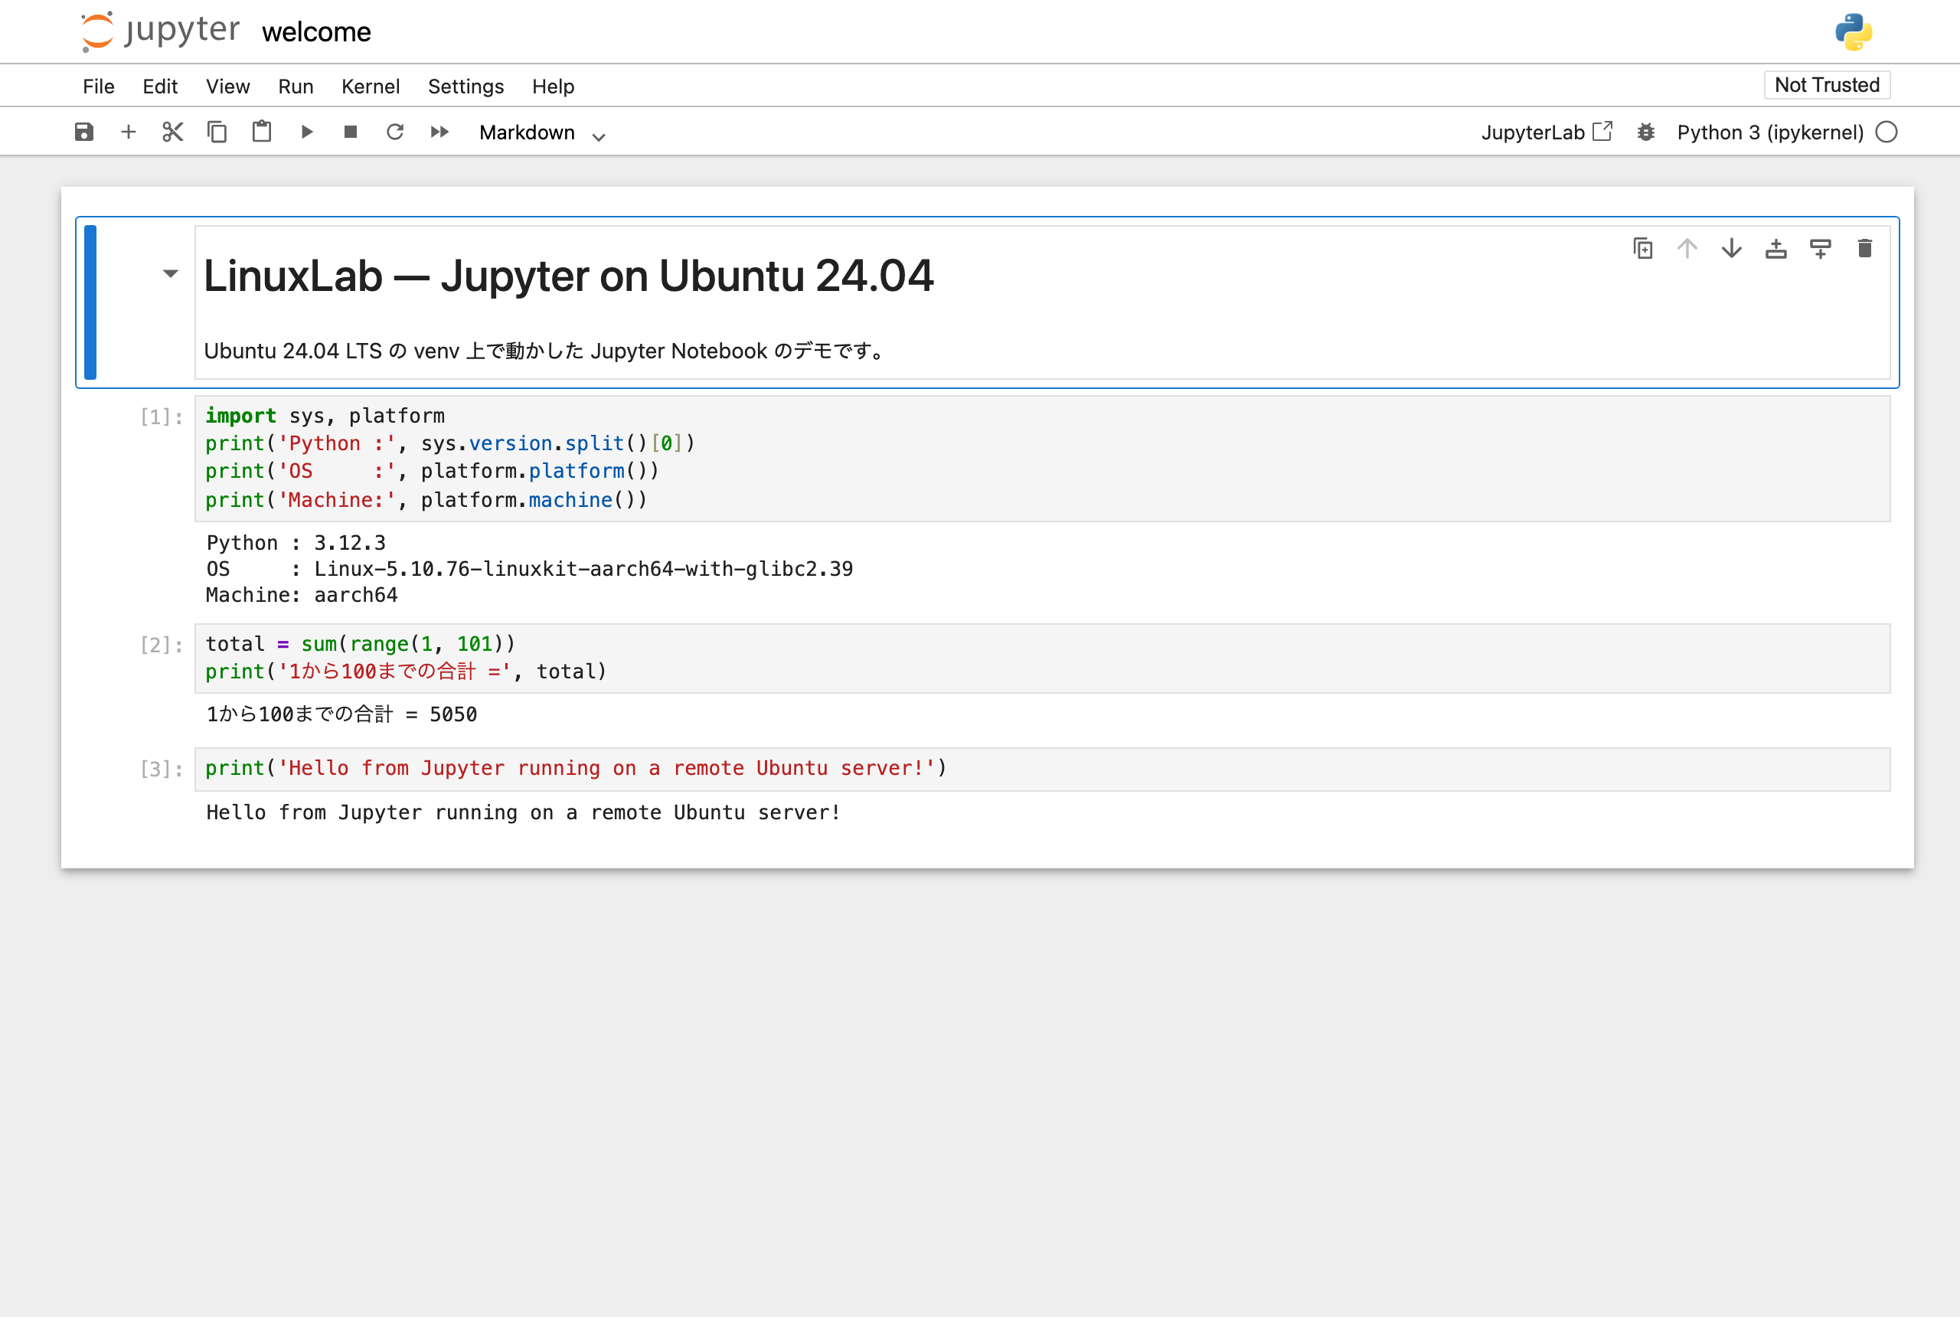Delete the selected cell with trash icon
Viewport: 1960px width, 1317px height.
(1865, 249)
